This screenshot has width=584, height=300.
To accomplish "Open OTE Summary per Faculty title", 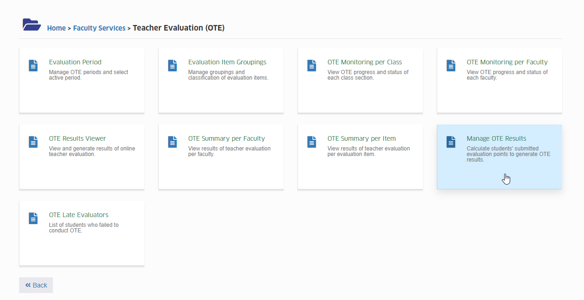I will pyautogui.click(x=227, y=138).
